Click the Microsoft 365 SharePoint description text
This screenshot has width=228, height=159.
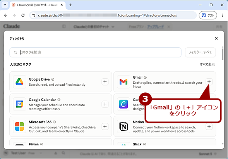click(63, 129)
